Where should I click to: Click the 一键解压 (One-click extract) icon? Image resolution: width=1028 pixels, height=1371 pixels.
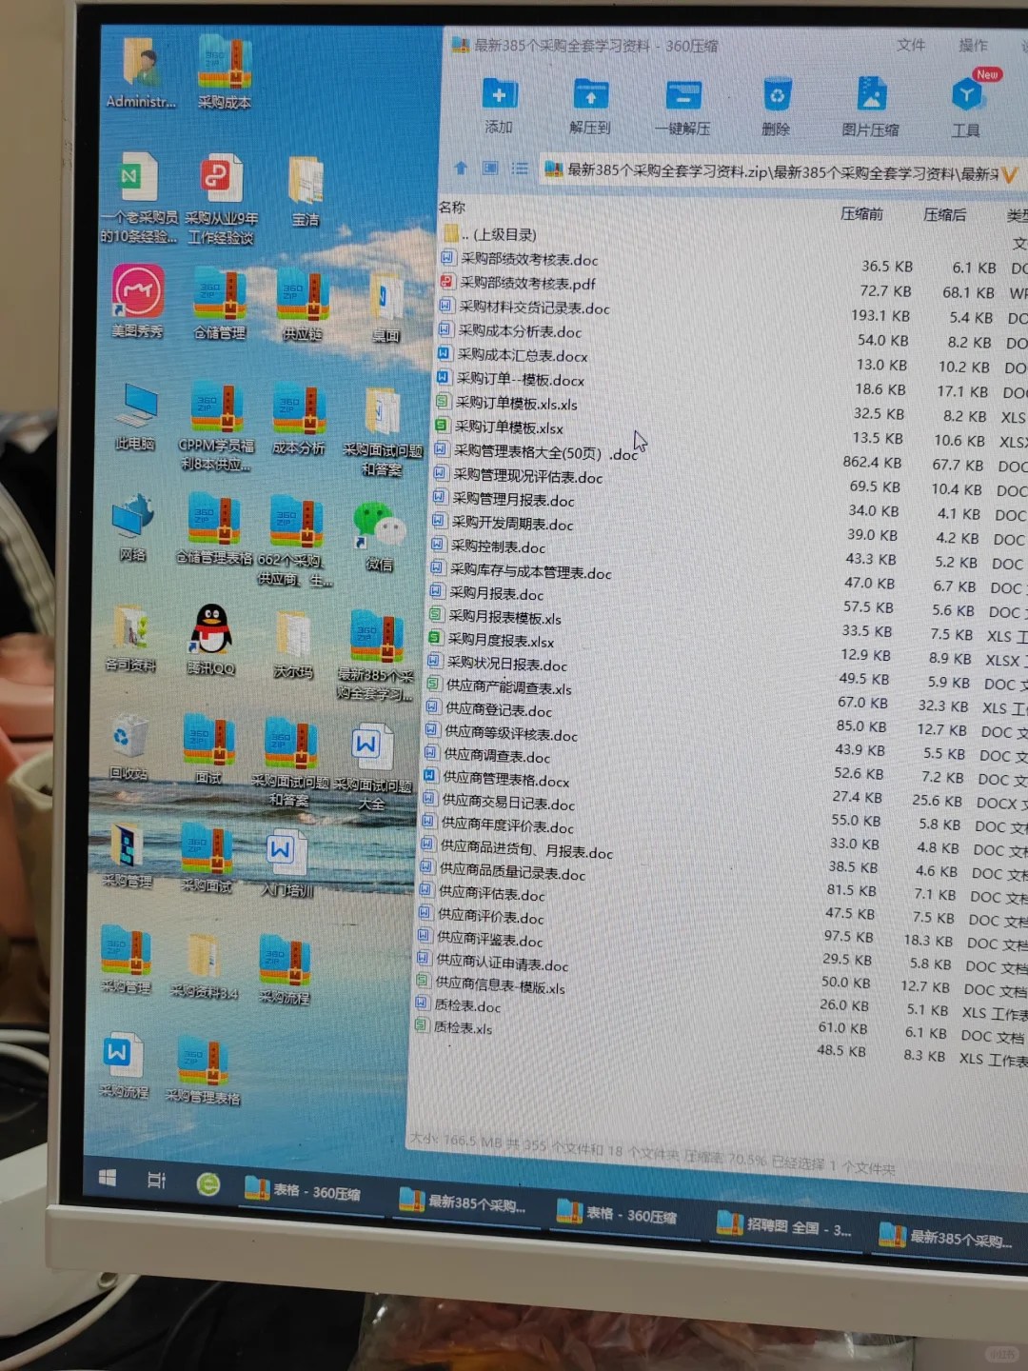point(682,107)
